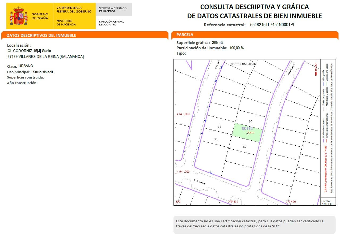Click the Hidrografía legend symbol
This screenshot has width=347, height=234.
(324, 83)
